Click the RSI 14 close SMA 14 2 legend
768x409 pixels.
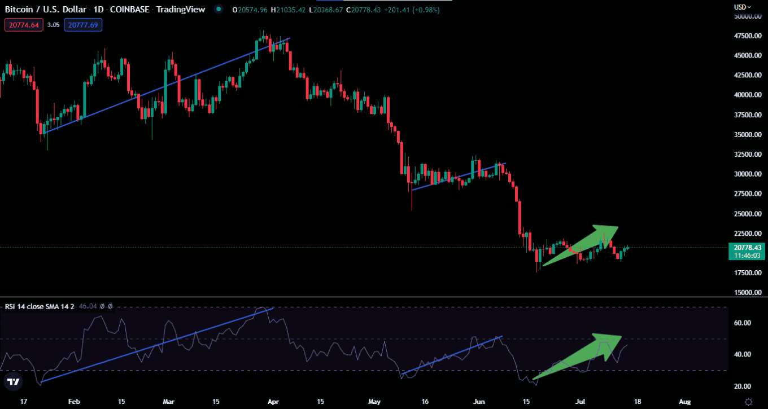40,306
